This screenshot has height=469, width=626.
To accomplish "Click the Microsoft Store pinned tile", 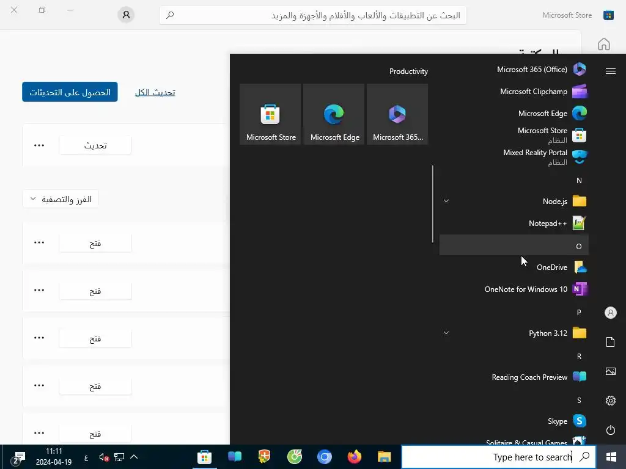I will point(270,114).
